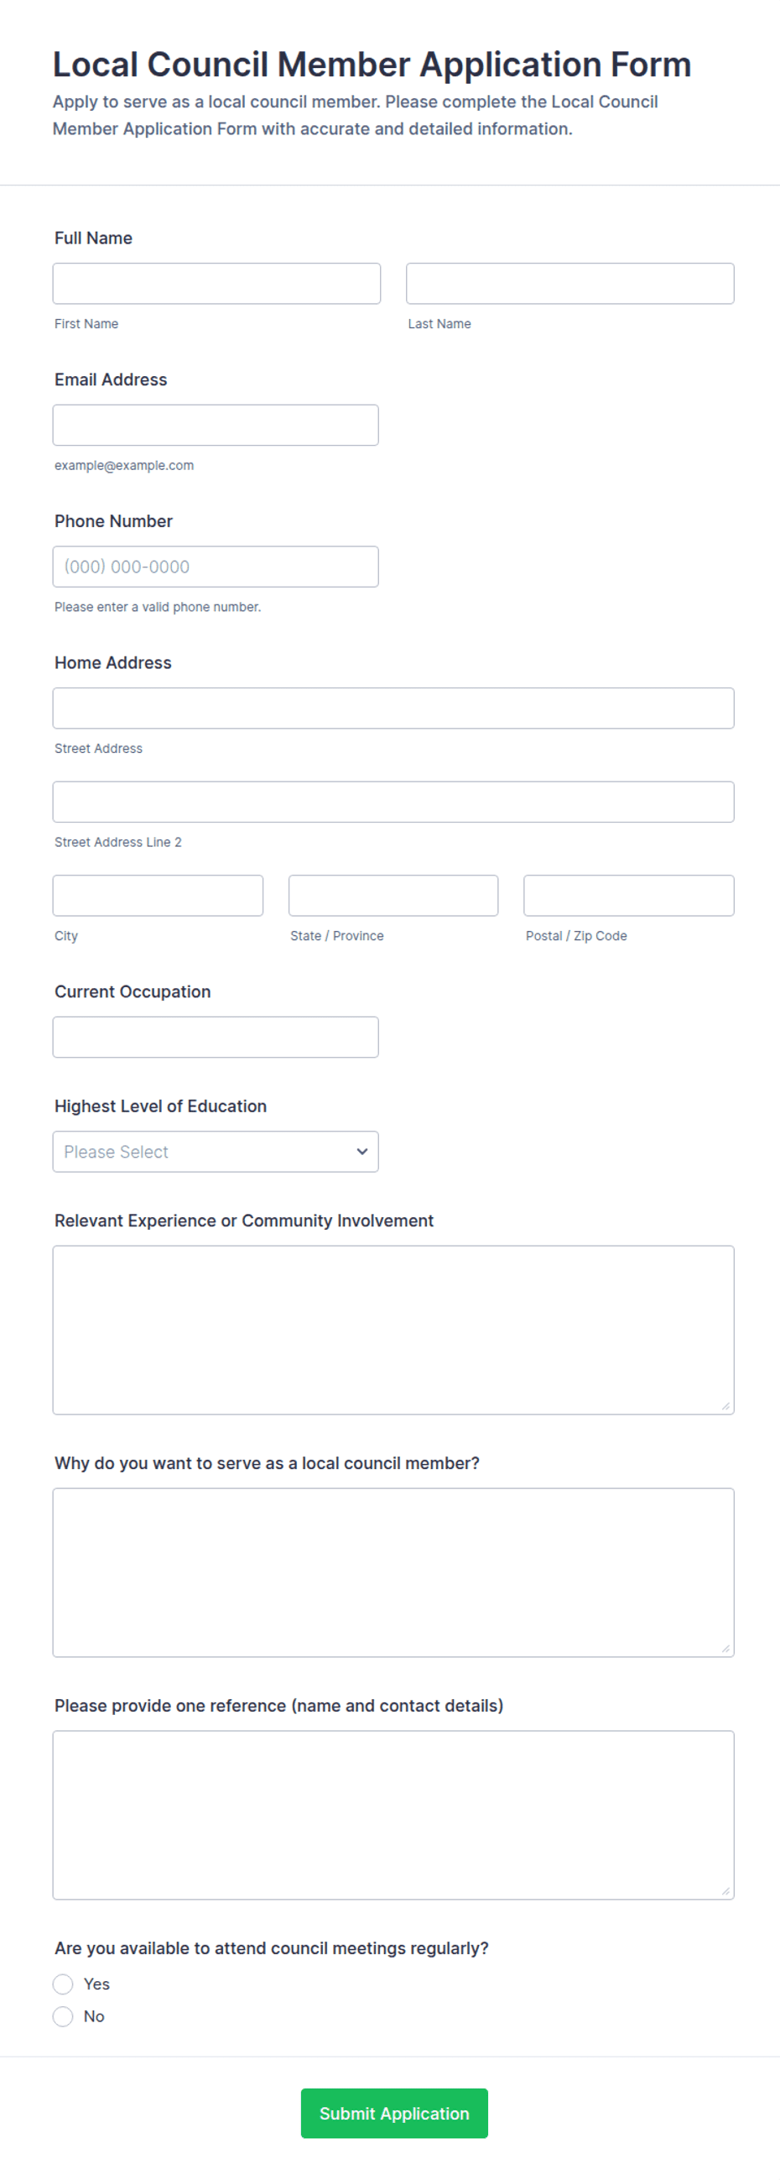Click the Current Occupation input
The width and height of the screenshot is (780, 2180).
216,1037
